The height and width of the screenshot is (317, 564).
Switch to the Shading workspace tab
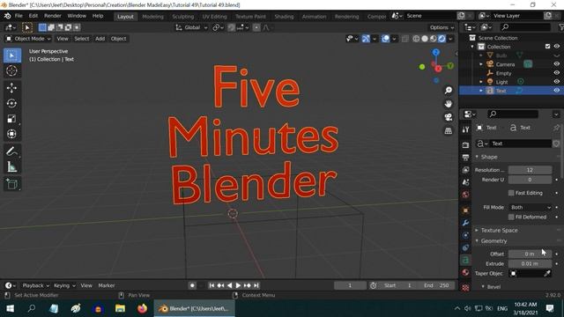click(x=284, y=17)
